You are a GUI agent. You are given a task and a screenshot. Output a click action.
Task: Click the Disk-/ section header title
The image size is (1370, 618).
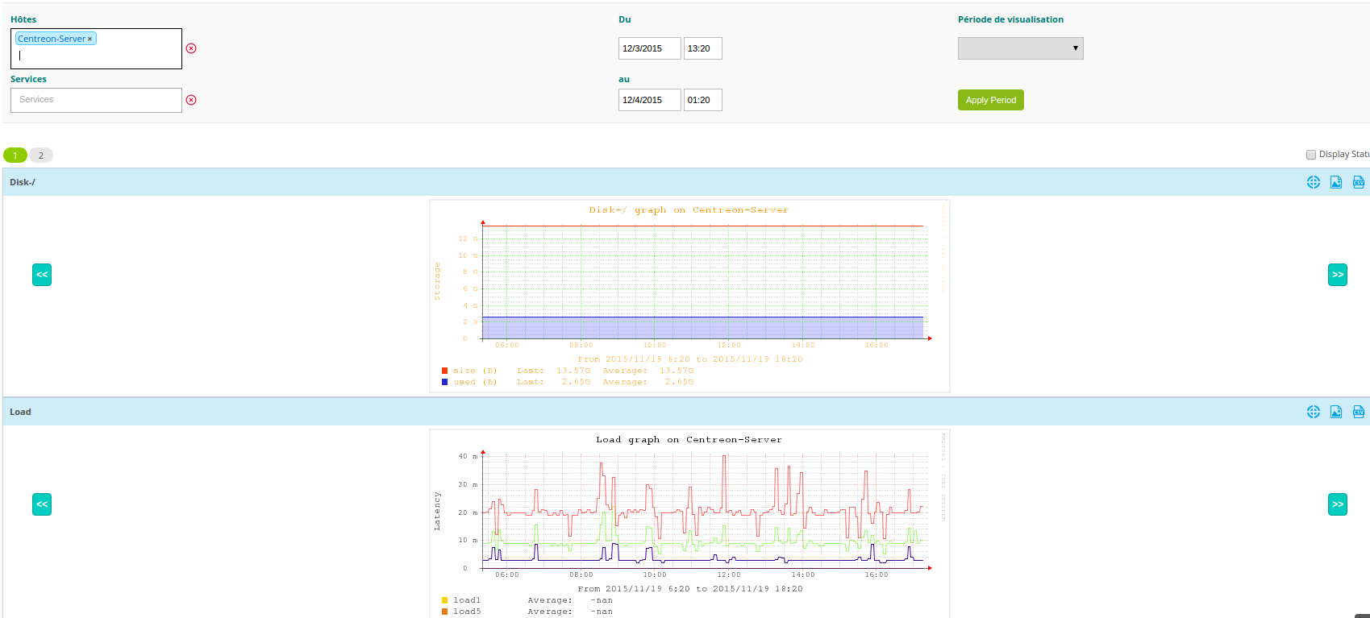(23, 182)
